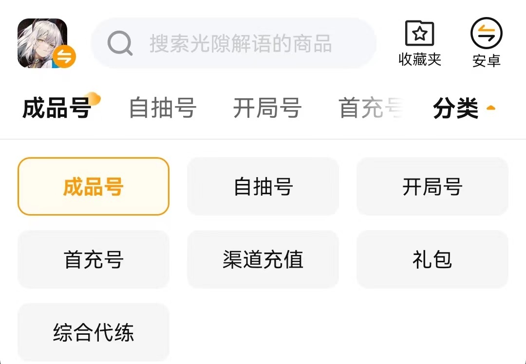Switch to 开局号 tab in top bar
Screen dimensions: 526x364
point(267,108)
